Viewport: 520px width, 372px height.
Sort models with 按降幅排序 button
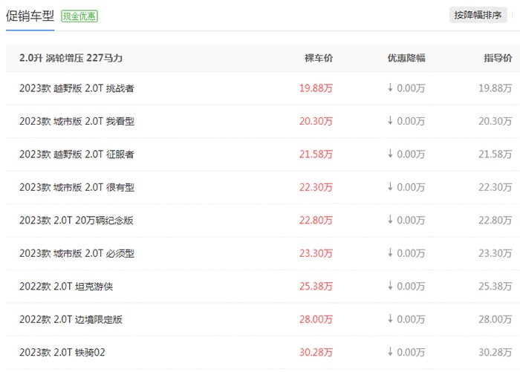click(x=478, y=15)
